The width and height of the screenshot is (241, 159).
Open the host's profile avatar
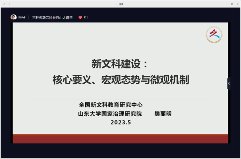14,17
